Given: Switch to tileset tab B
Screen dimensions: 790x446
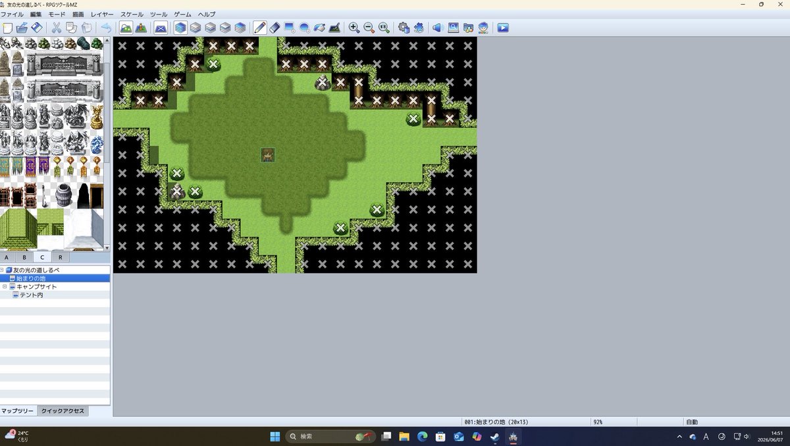Looking at the screenshot, I should point(24,257).
